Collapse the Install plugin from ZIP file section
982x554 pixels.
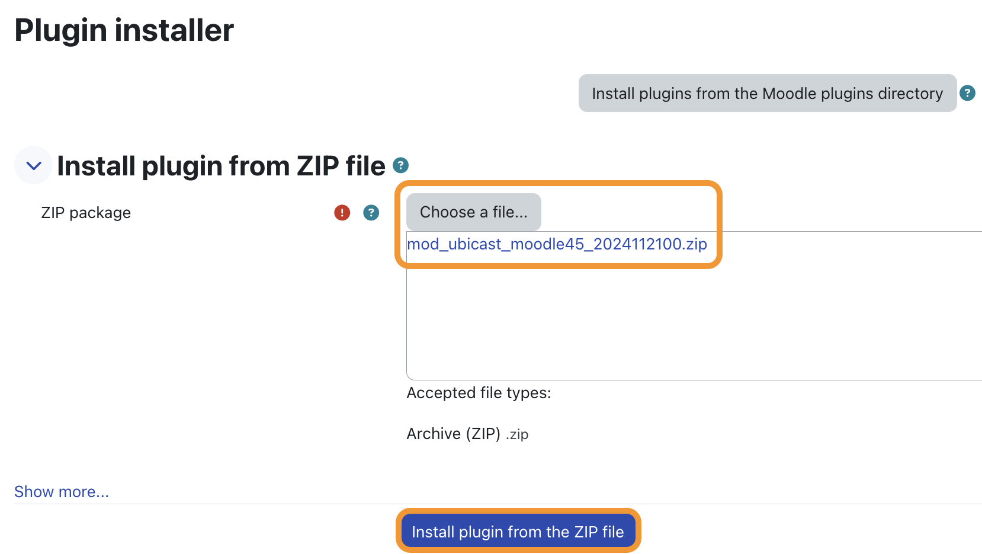[x=34, y=165]
